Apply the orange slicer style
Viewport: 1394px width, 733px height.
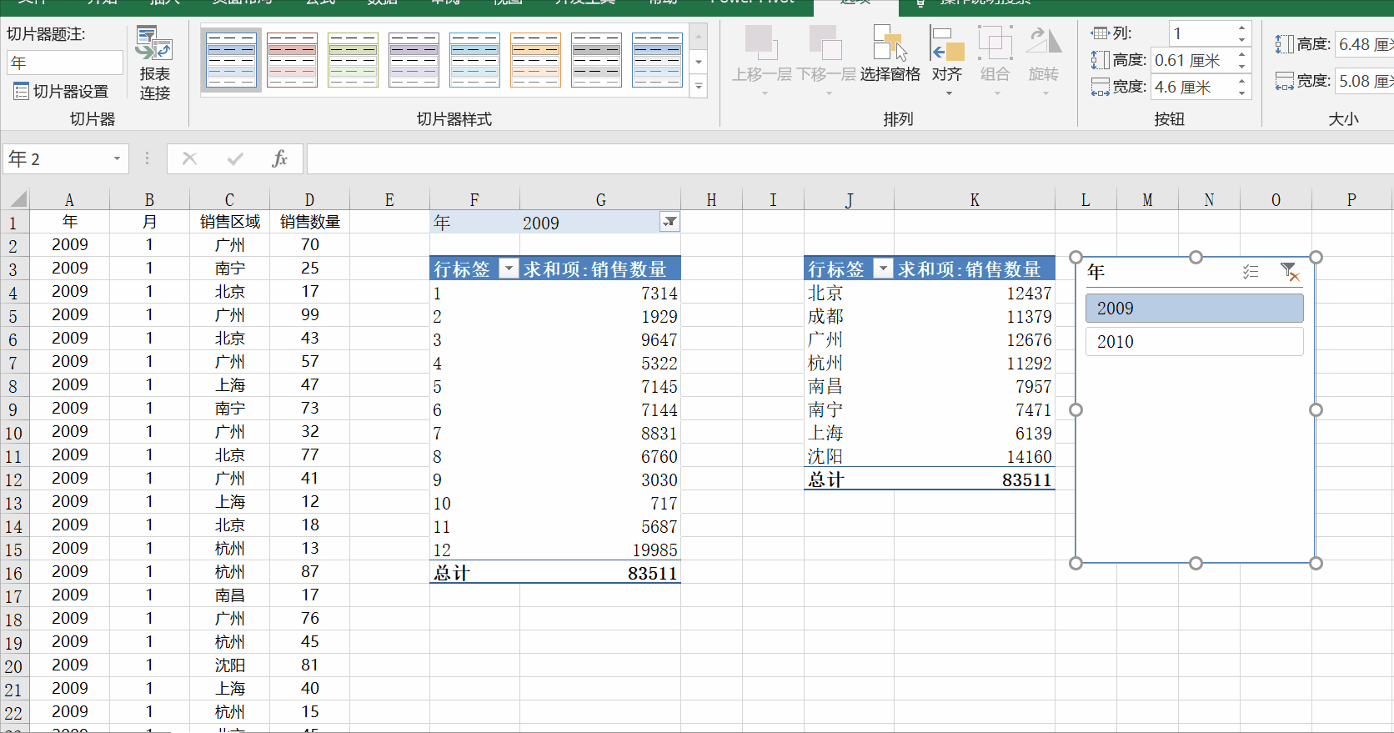[x=535, y=60]
